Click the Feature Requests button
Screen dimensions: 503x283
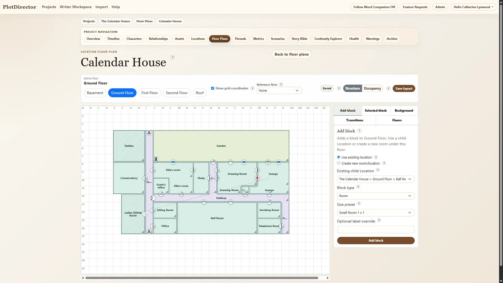click(415, 7)
